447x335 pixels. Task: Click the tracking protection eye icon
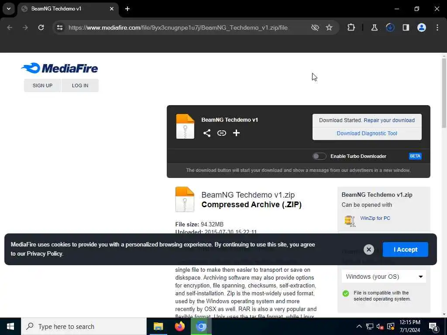(315, 27)
